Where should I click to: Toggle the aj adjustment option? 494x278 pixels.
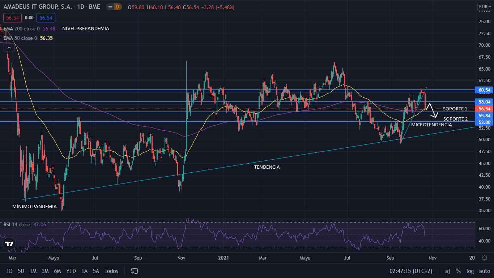pyautogui.click(x=447, y=271)
